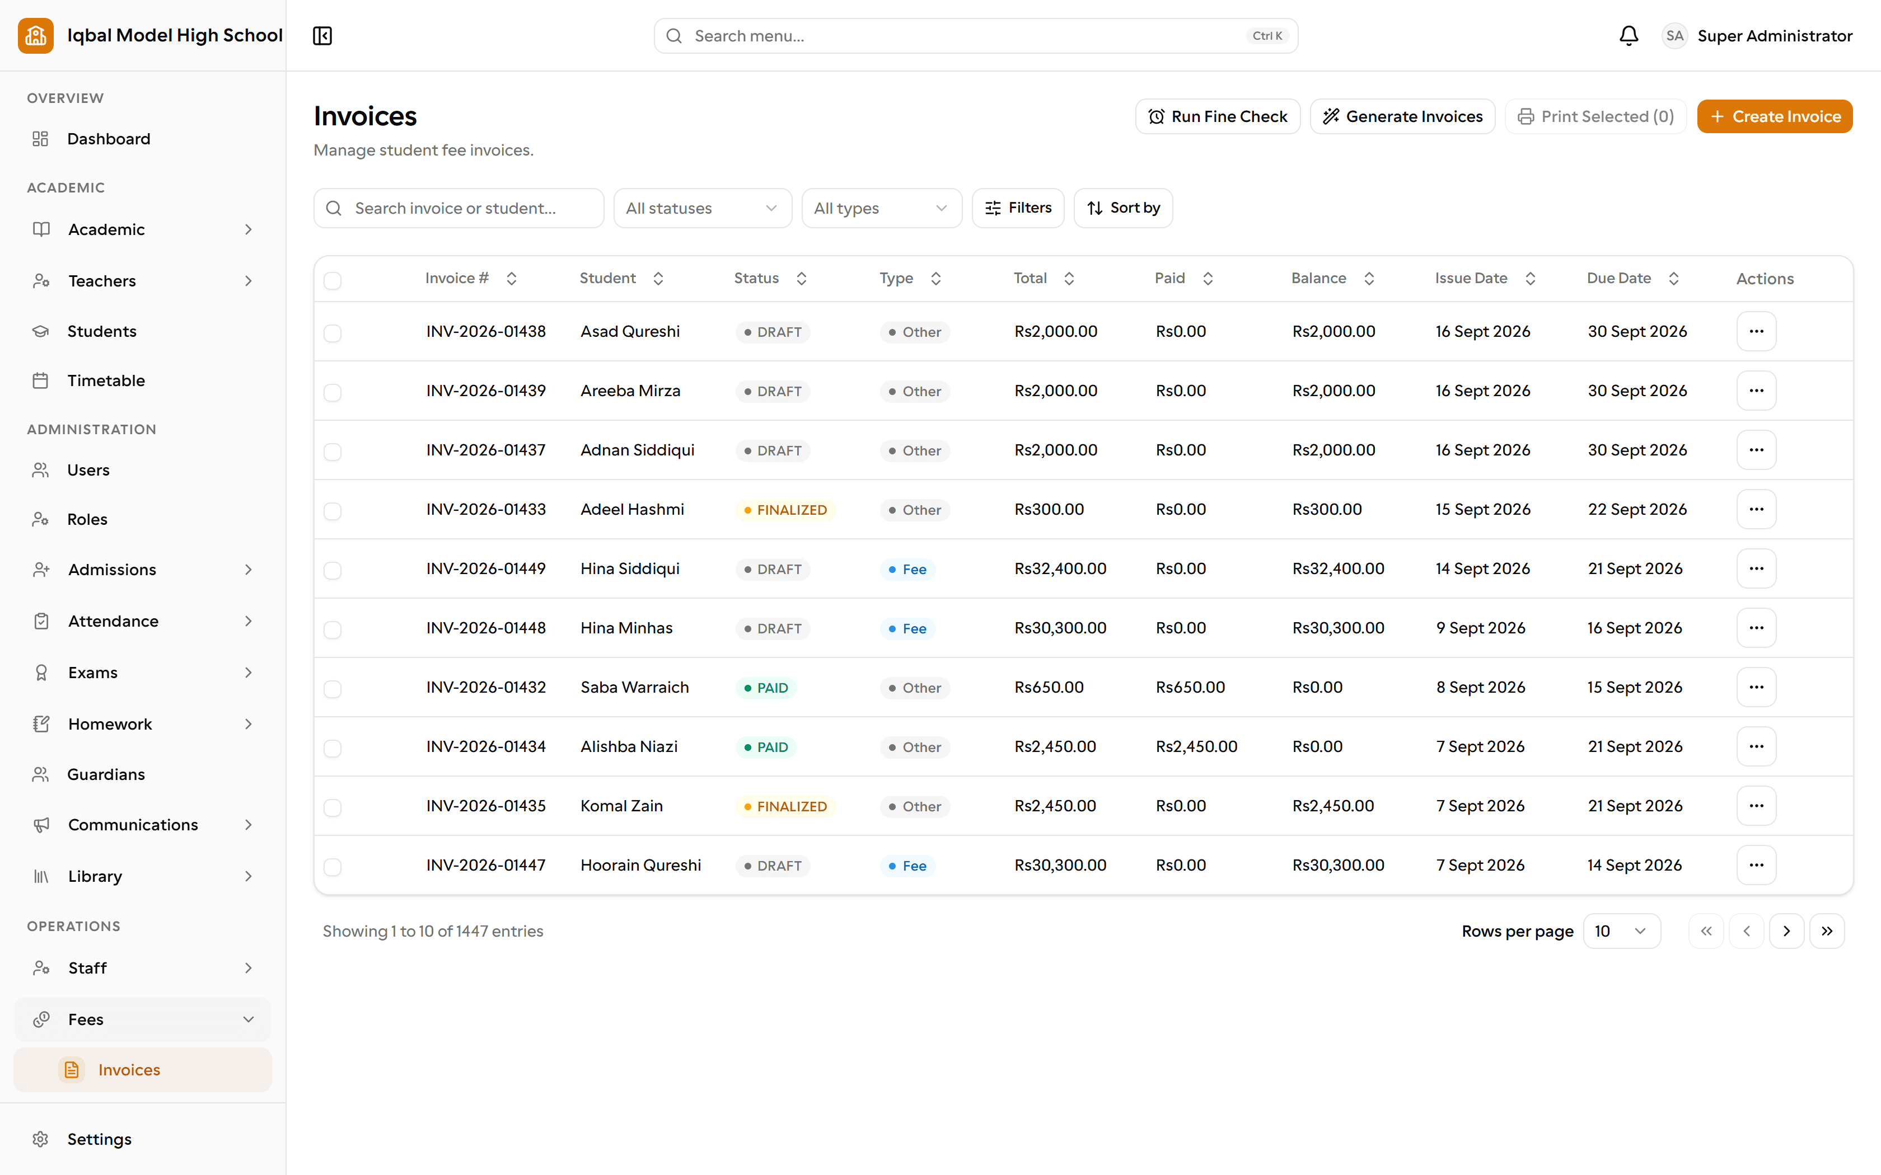The image size is (1881, 1175).
Task: Go to the next page of invoices
Action: 1786,931
